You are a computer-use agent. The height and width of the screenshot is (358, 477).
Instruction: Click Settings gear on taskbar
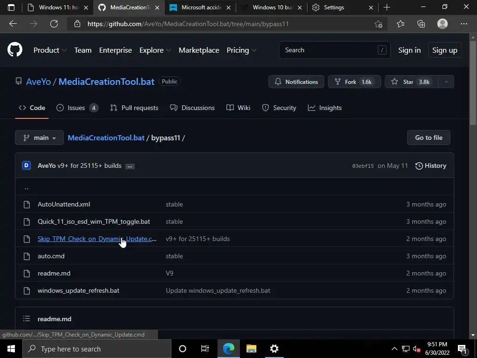(274, 349)
